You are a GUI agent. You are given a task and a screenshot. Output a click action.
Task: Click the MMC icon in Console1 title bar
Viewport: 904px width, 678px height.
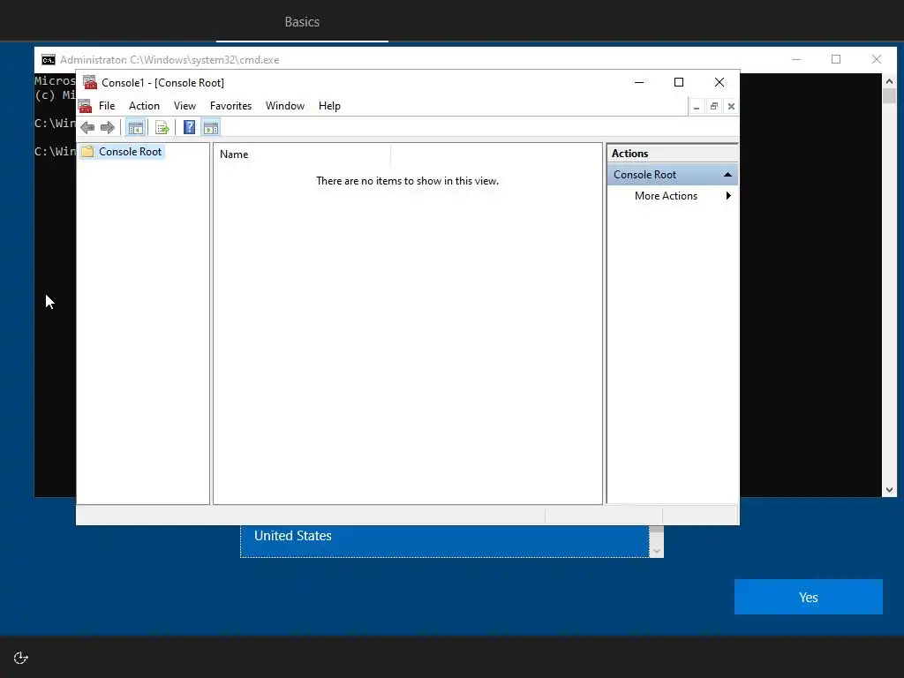[90, 82]
